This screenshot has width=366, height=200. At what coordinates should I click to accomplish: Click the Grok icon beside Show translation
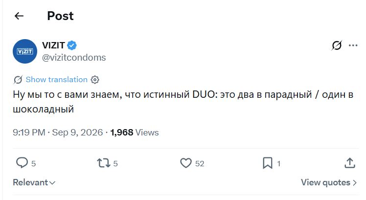18,80
